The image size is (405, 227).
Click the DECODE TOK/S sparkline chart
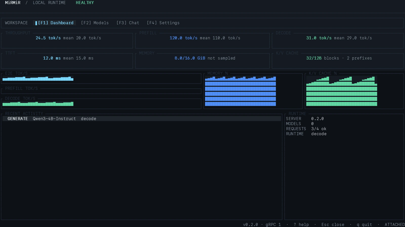38,104
